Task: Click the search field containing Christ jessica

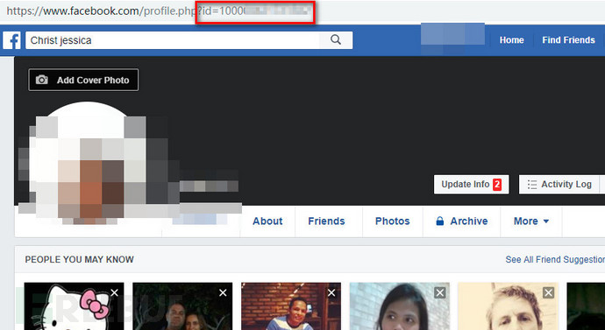Action: tap(173, 40)
